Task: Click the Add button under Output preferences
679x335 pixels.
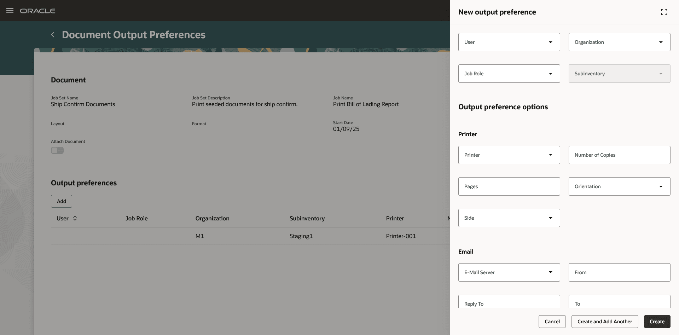Action: [x=61, y=201]
